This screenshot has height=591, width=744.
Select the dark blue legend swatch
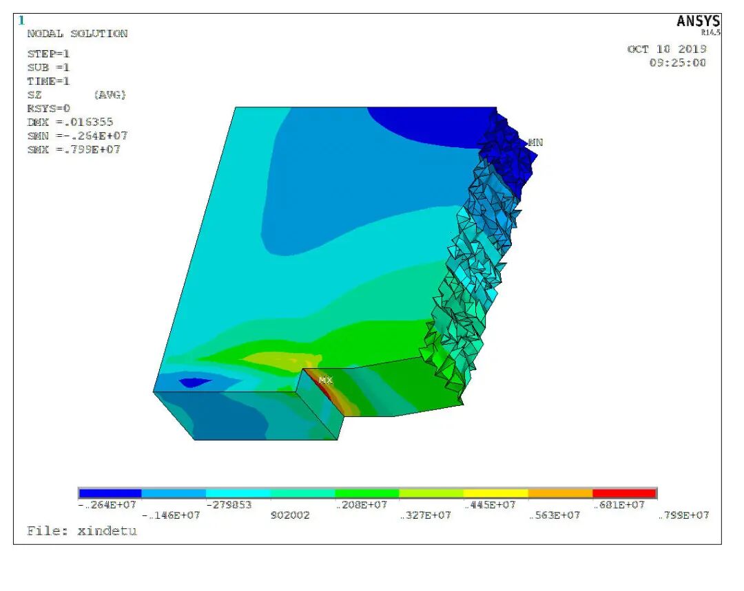click(x=110, y=493)
